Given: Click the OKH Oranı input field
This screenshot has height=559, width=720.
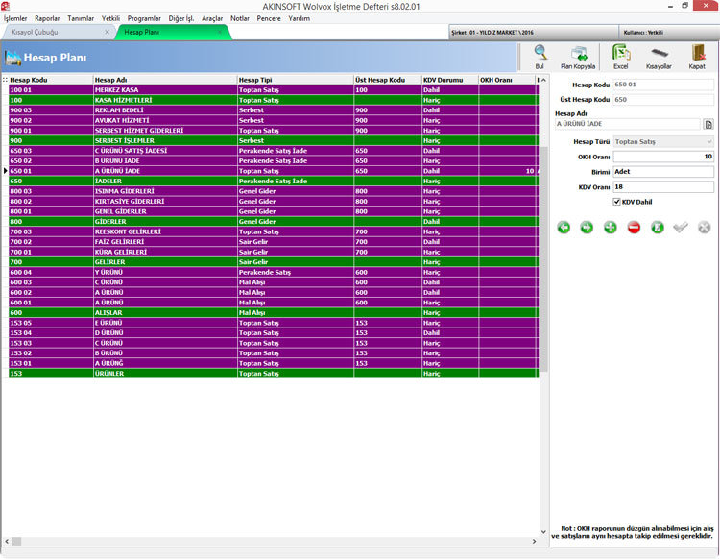Looking at the screenshot, I should point(663,157).
